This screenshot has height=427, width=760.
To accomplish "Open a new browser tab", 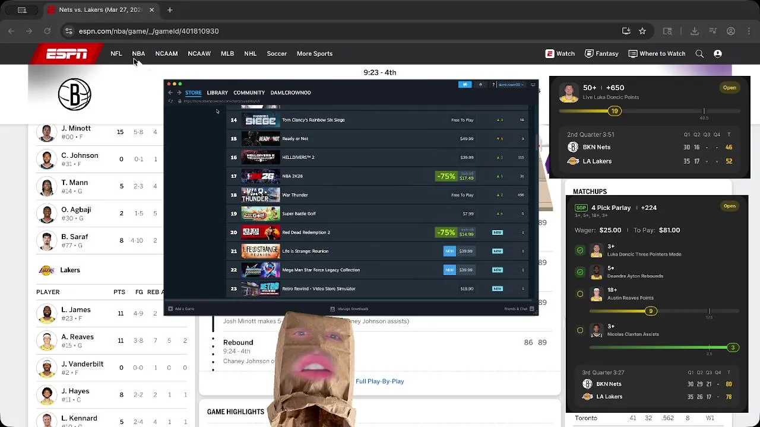I will pos(170,10).
